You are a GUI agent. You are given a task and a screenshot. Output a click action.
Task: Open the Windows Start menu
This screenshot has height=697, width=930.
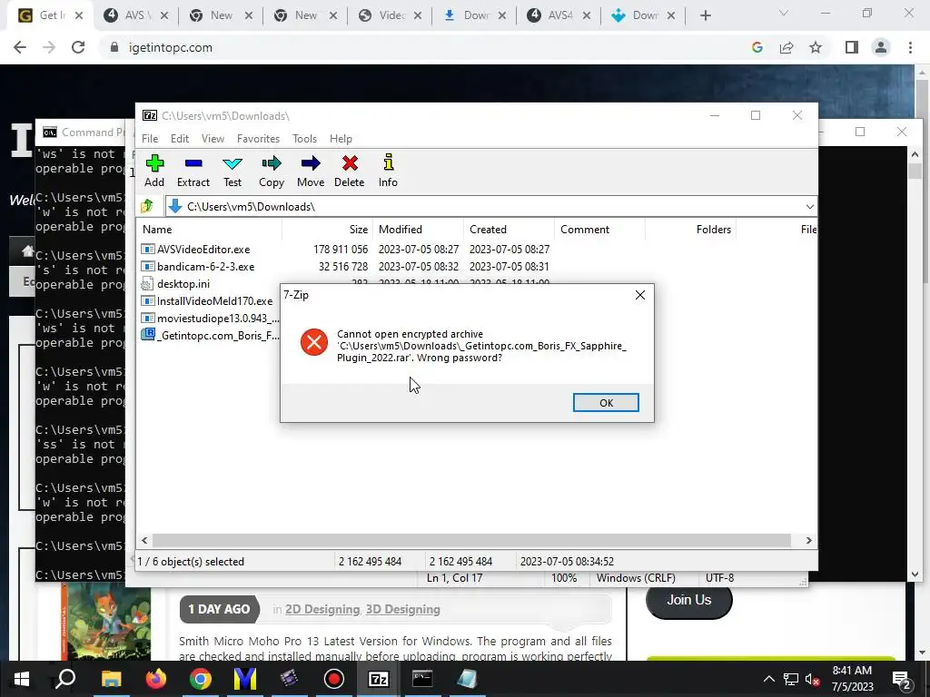pos(22,679)
